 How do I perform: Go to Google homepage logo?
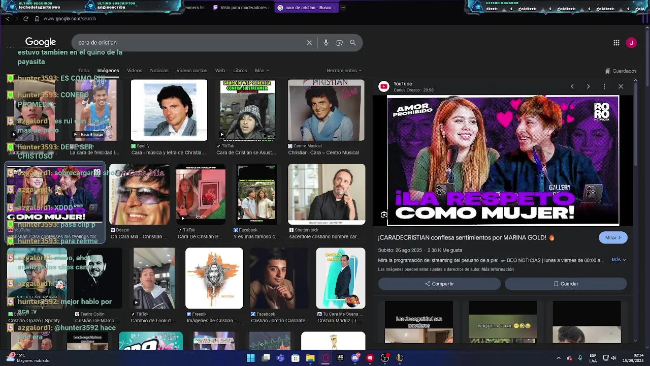pos(41,42)
